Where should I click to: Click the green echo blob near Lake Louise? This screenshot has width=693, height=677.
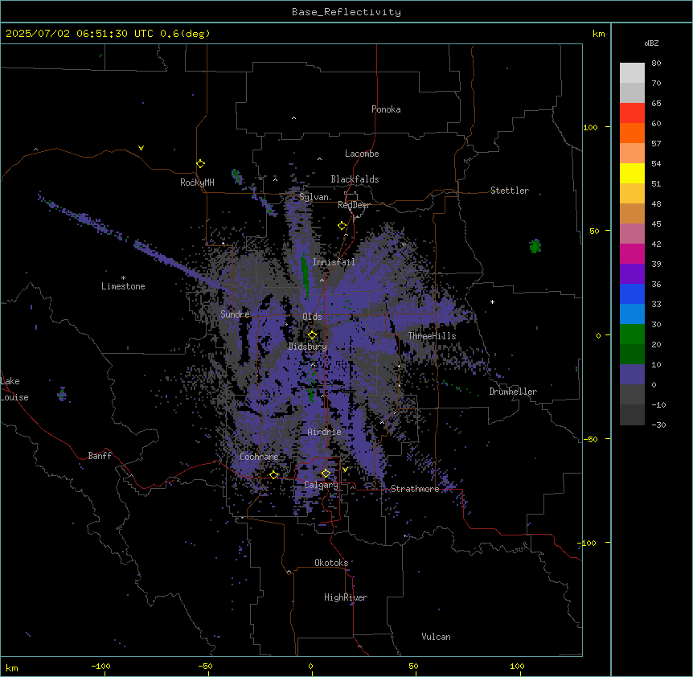coord(63,393)
